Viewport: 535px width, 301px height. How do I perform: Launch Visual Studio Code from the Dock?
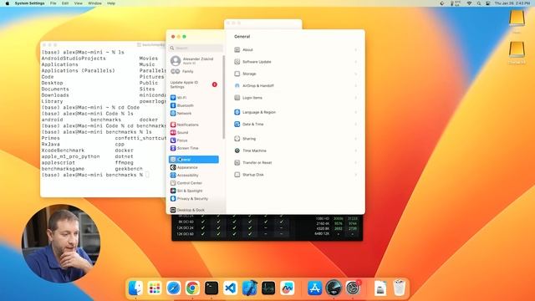tap(231, 288)
